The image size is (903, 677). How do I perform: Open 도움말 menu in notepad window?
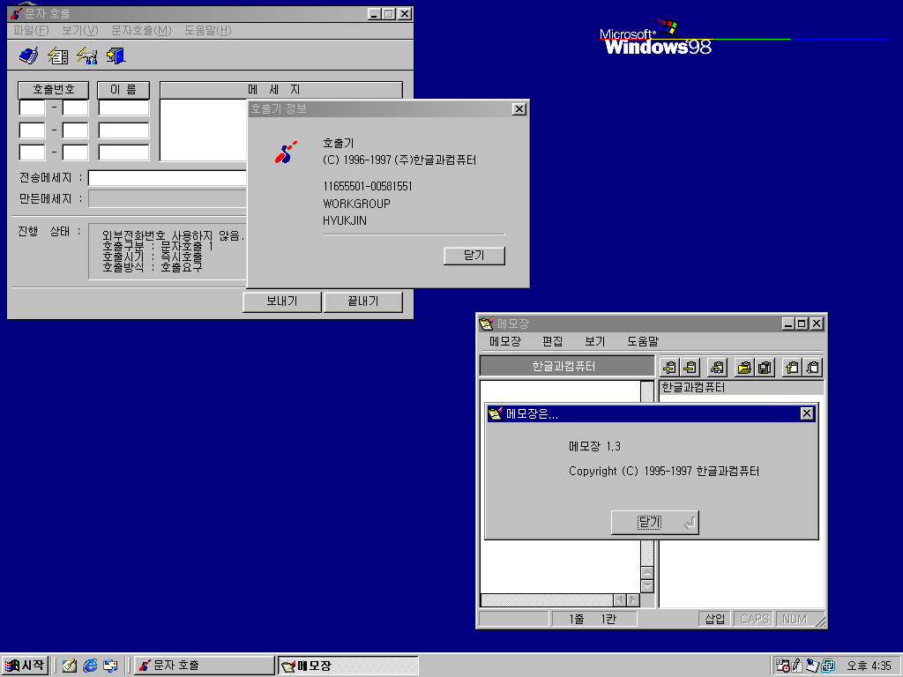coord(643,341)
